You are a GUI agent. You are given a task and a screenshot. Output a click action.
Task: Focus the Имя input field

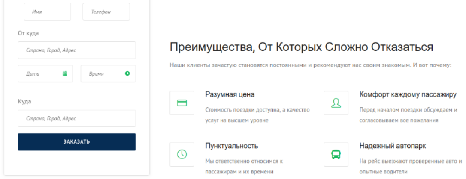(x=47, y=12)
